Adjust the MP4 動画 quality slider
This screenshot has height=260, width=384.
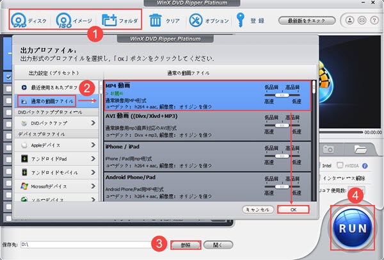point(282,95)
